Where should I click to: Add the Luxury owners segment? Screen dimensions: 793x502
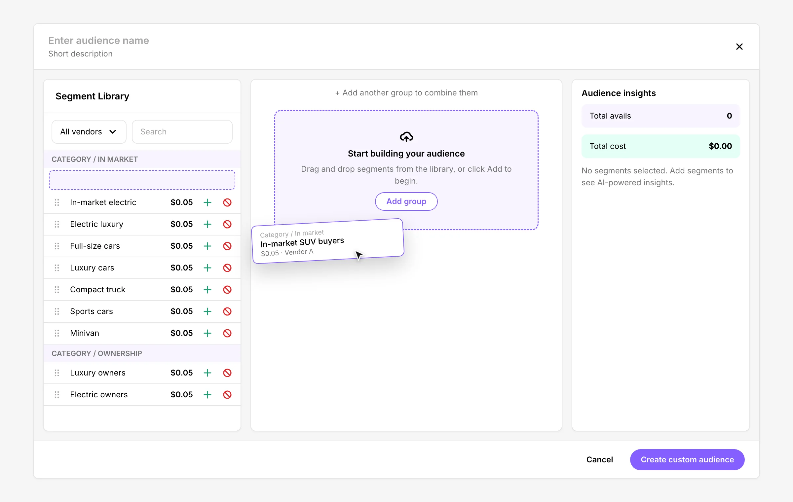pos(208,373)
